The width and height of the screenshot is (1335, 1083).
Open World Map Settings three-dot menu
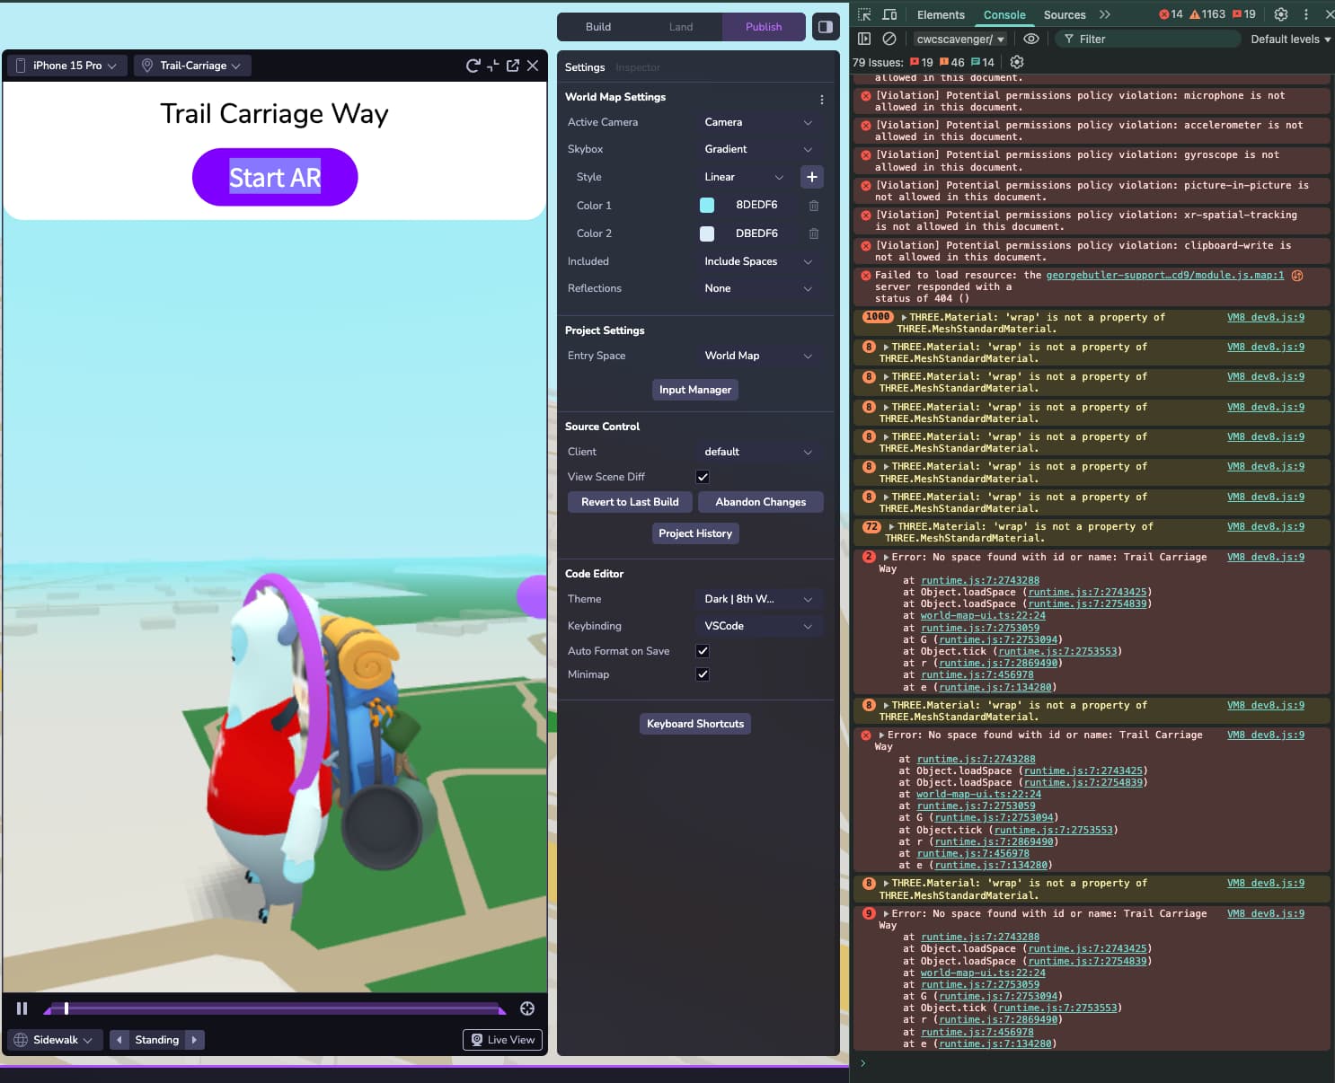821,100
